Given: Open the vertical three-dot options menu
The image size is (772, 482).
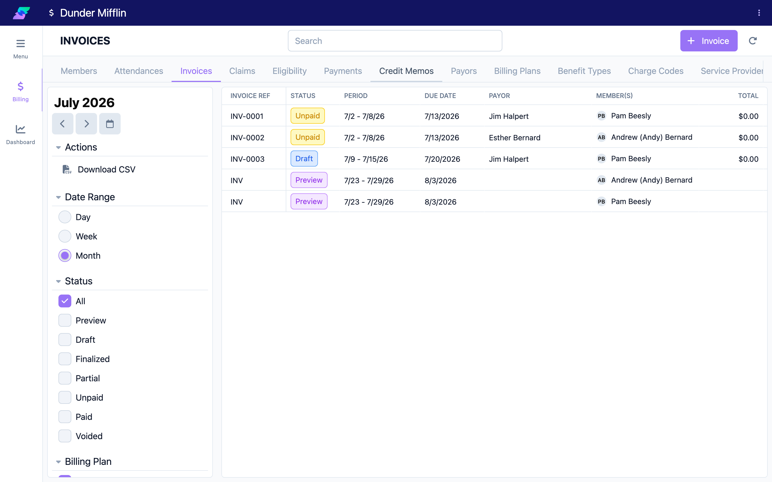Looking at the screenshot, I should pyautogui.click(x=759, y=13).
